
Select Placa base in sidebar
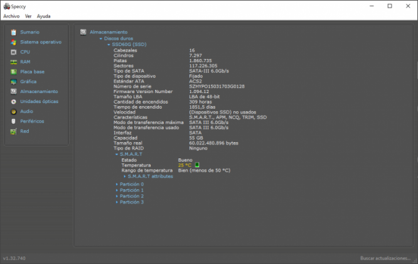[32, 72]
